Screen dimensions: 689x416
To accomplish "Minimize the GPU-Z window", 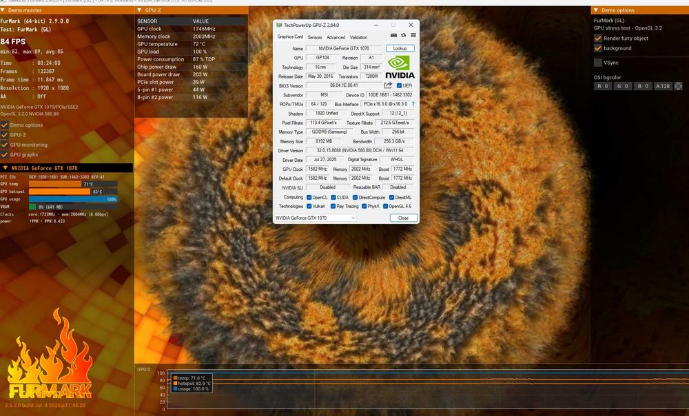I will [376, 25].
